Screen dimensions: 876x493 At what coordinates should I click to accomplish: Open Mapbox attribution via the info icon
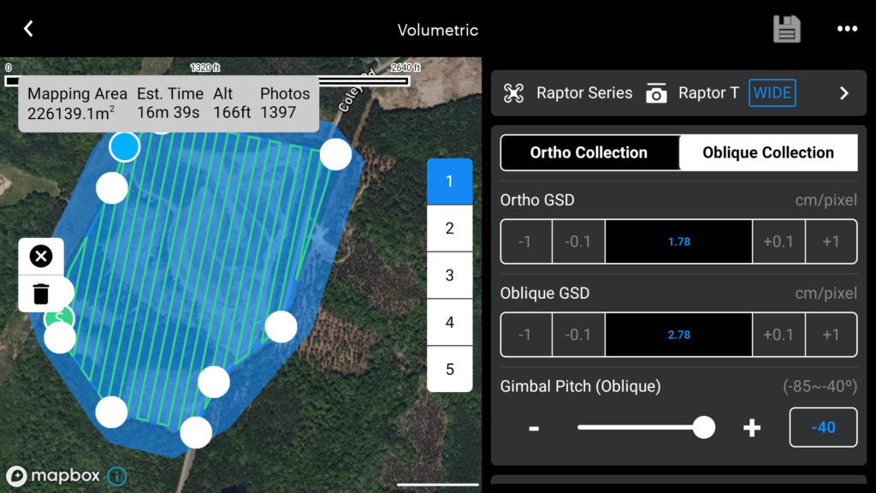[x=117, y=477]
